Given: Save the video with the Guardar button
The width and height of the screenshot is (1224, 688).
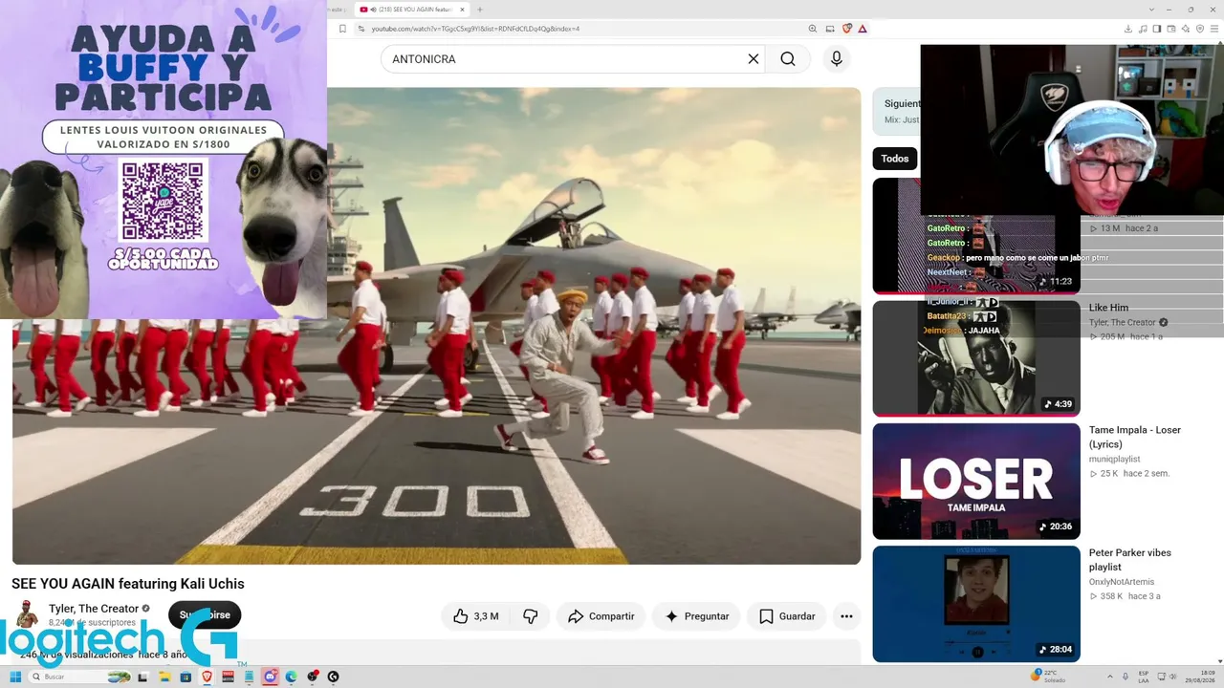Looking at the screenshot, I should (787, 616).
